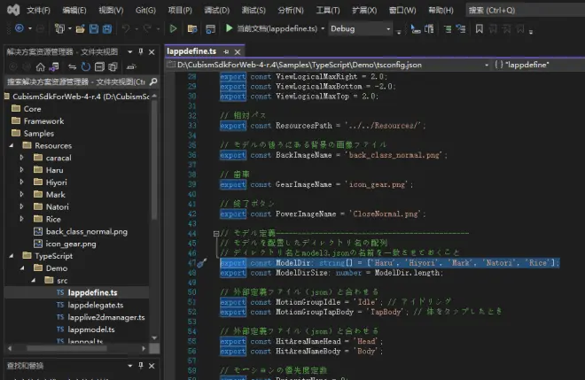Close the Solution Explorer panel
This screenshot has width=585, height=380.
(152, 52)
